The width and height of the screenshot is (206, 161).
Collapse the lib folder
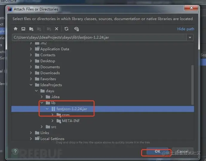pyautogui.click(x=42, y=103)
